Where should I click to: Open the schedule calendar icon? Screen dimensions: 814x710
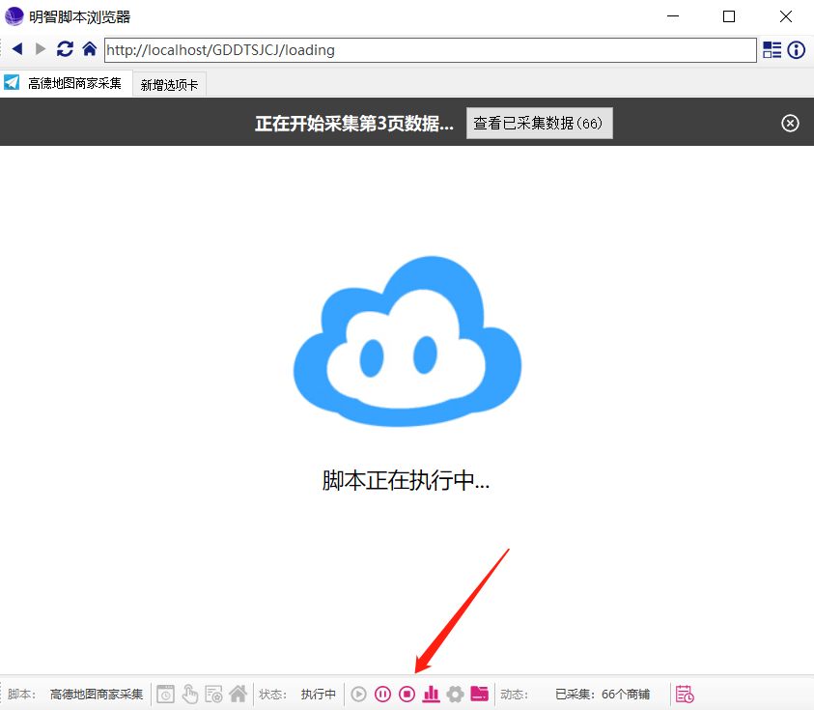coord(685,695)
